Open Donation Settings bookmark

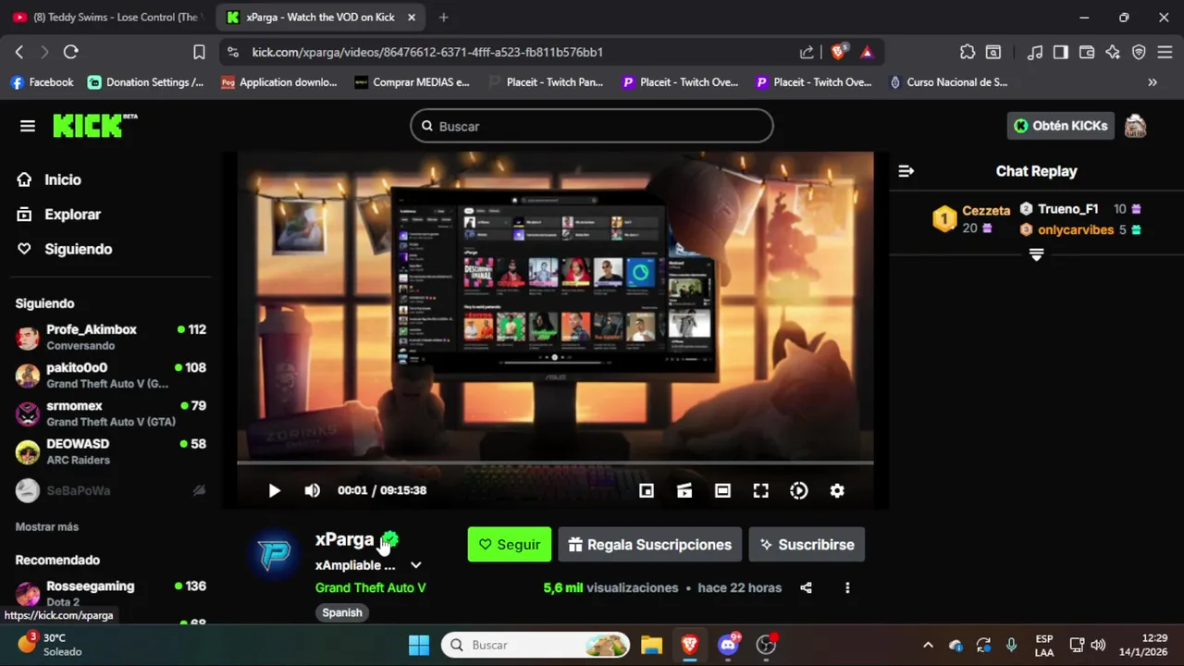(x=146, y=82)
